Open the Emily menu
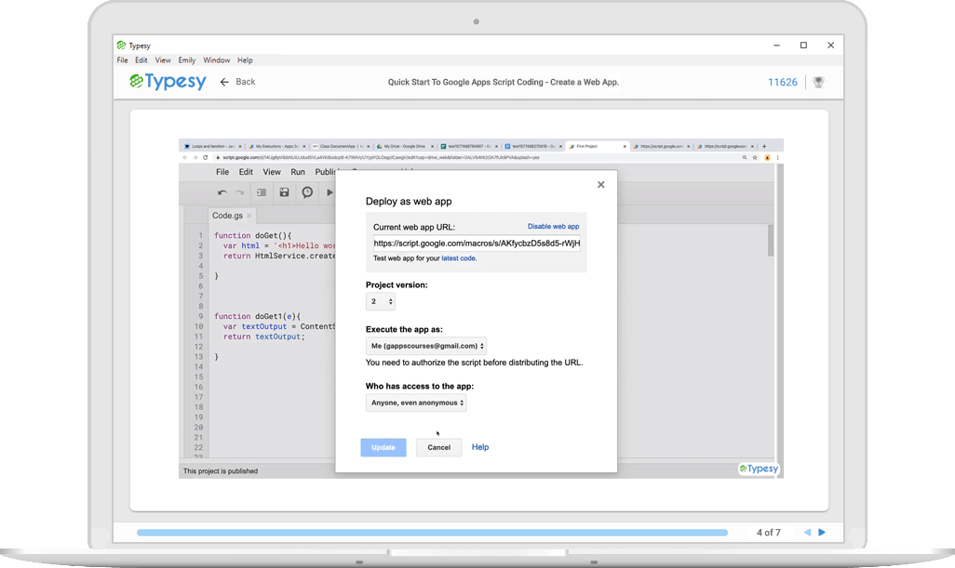The width and height of the screenshot is (955, 568). pyautogui.click(x=187, y=60)
